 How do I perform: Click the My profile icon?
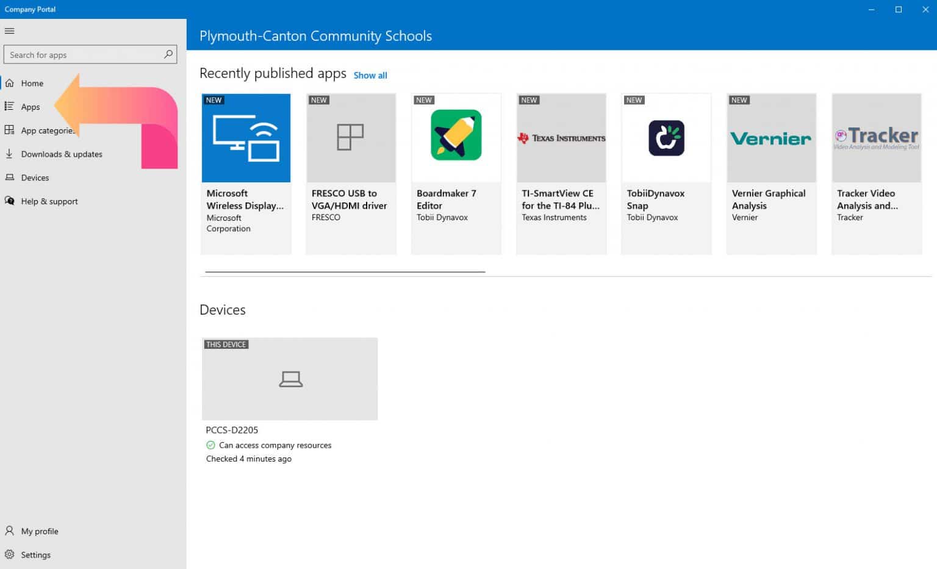coord(10,531)
